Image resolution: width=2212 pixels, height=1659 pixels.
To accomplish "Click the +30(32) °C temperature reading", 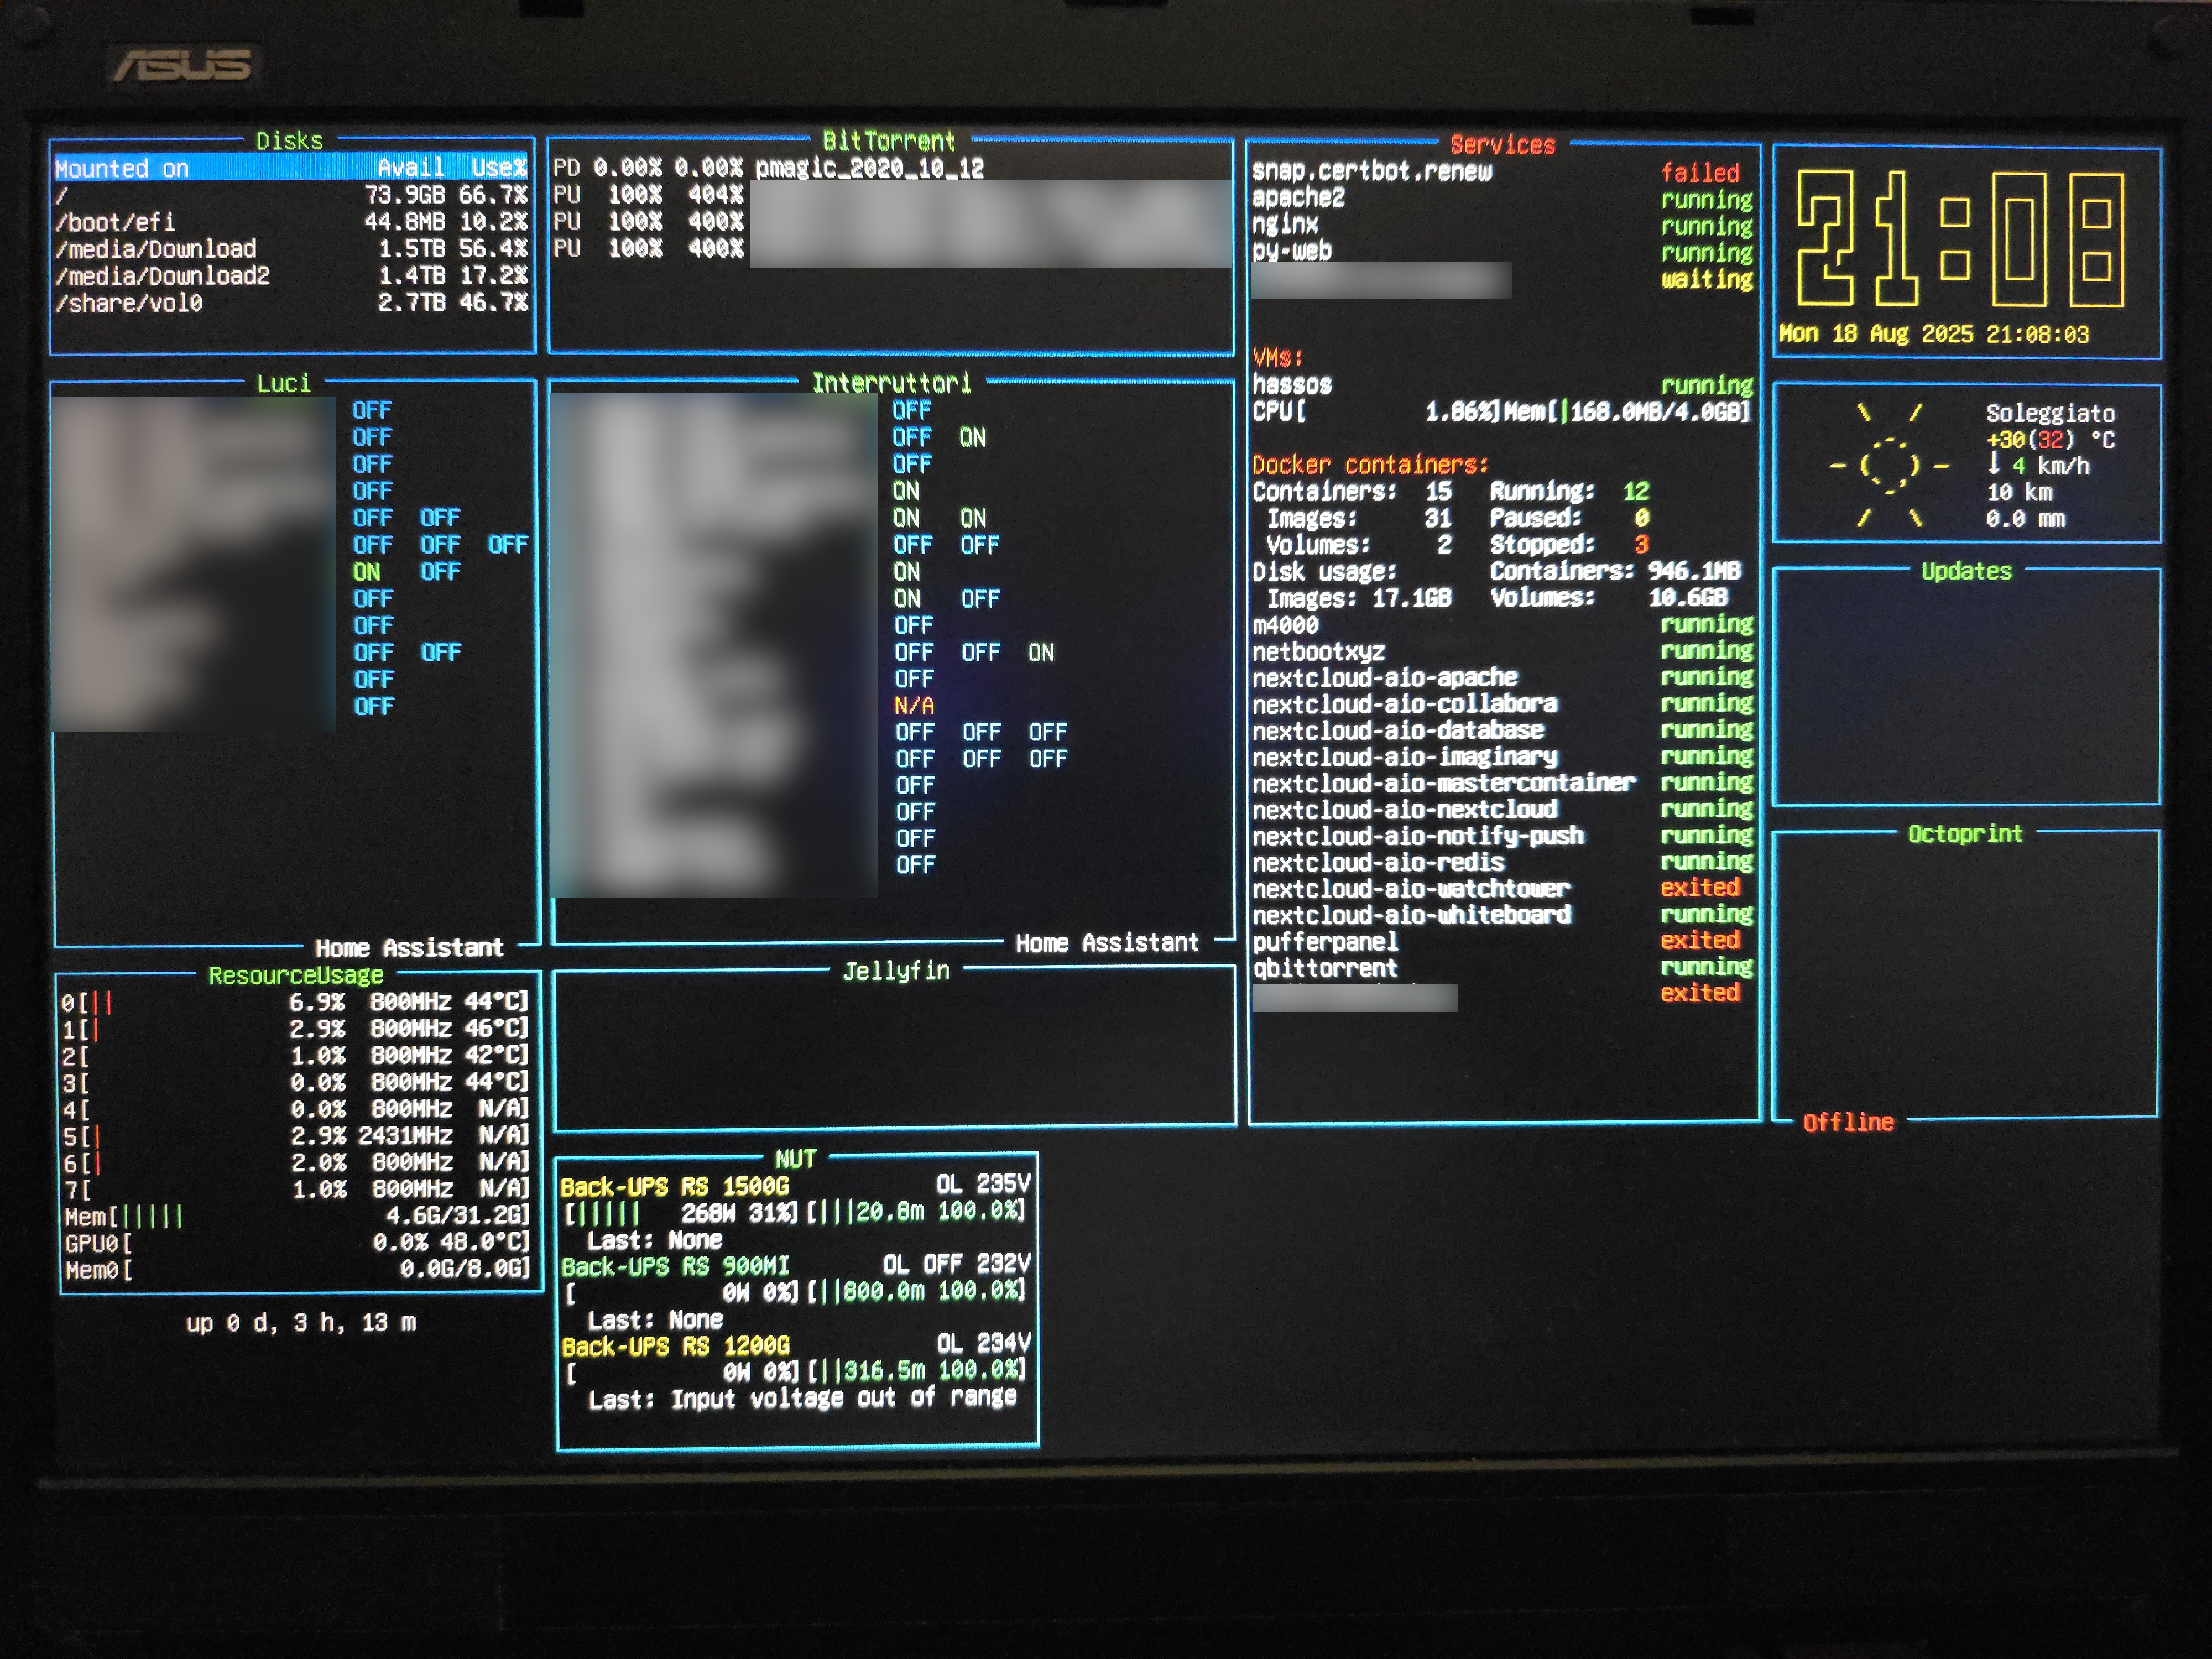I will [x=2050, y=440].
